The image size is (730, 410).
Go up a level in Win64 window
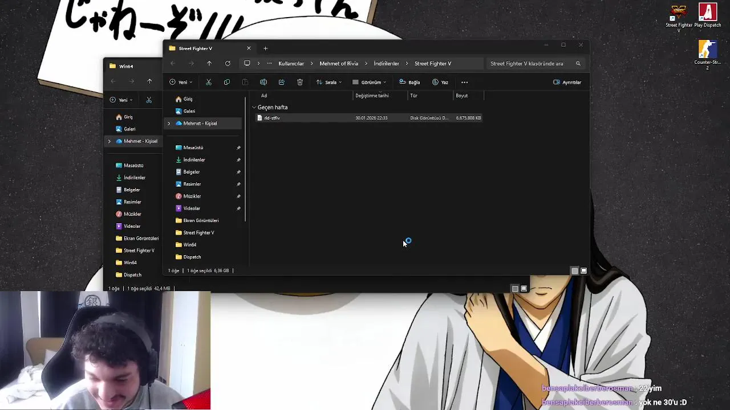[149, 81]
